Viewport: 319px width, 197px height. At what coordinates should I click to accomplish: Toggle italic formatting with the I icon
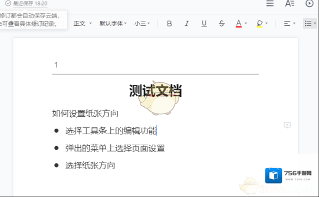click(186, 23)
